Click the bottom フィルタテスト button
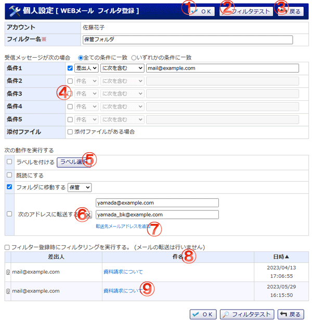This screenshot has width=312, height=322. coord(247,314)
